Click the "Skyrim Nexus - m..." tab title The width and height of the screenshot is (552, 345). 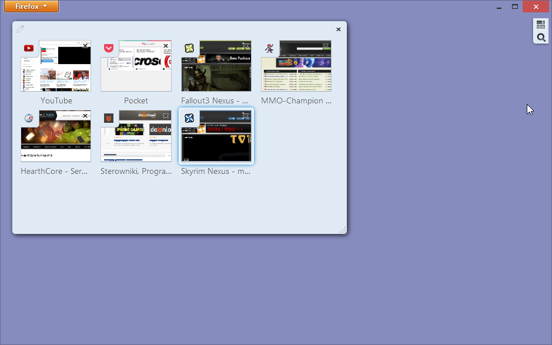tap(216, 171)
